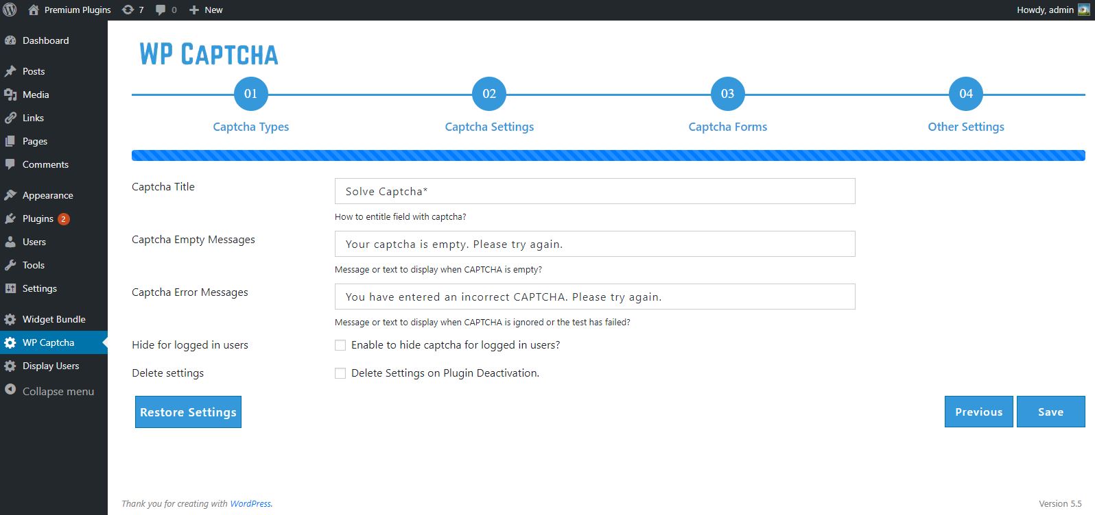Image resolution: width=1095 pixels, height=515 pixels.
Task: Click the Links chain icon
Action: coord(10,118)
